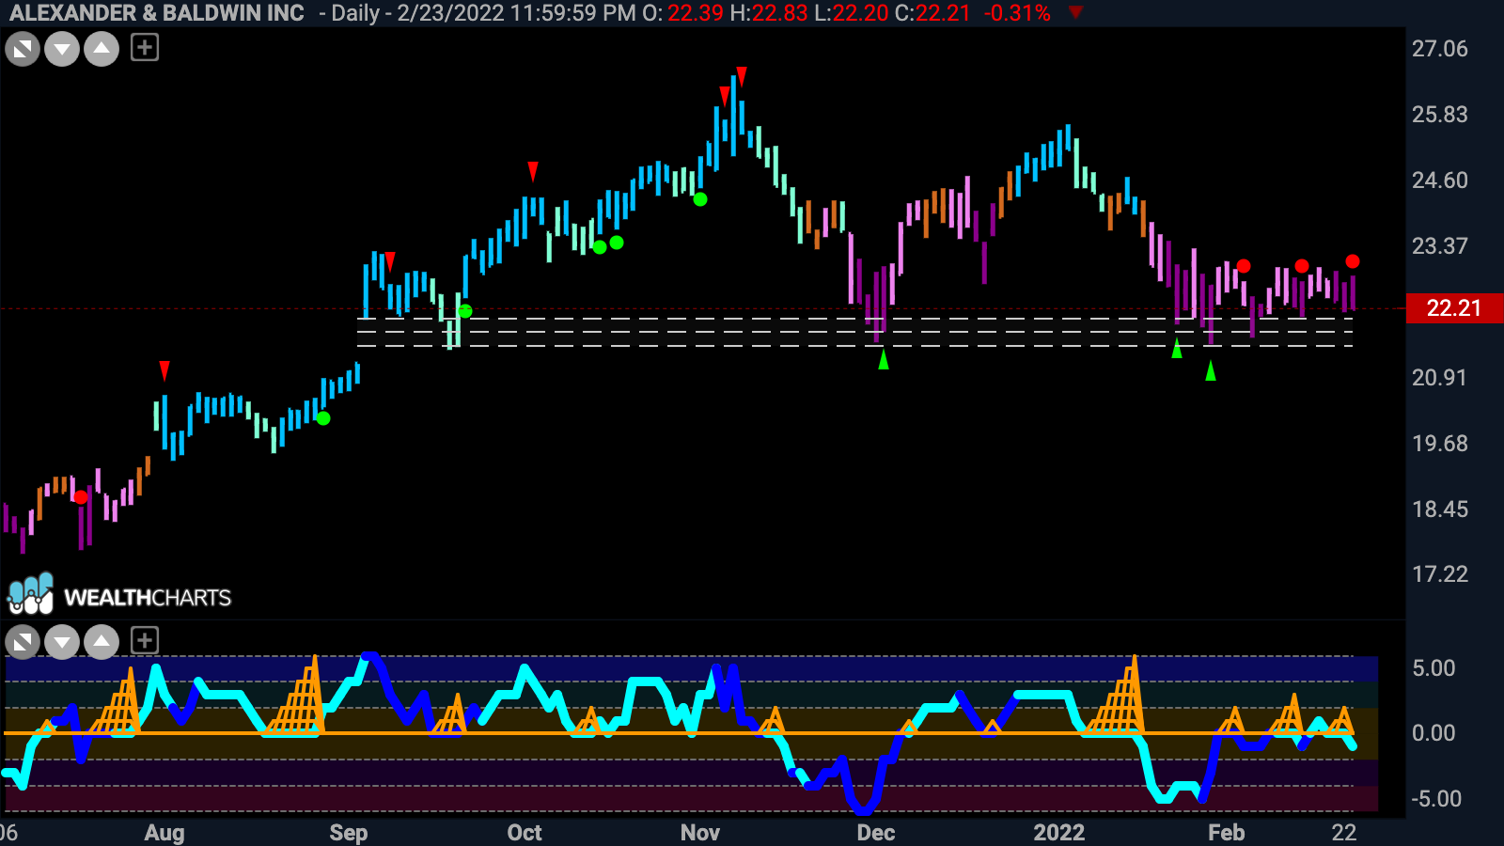Click the 18.45 price axis label
The width and height of the screenshot is (1504, 846).
[x=1440, y=509]
